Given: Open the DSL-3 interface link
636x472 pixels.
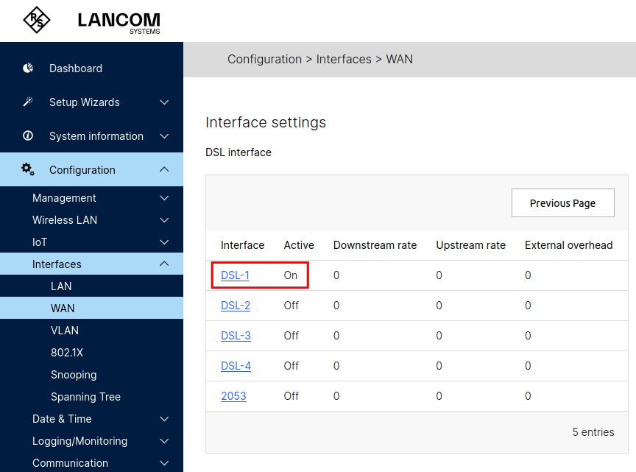Looking at the screenshot, I should 236,336.
